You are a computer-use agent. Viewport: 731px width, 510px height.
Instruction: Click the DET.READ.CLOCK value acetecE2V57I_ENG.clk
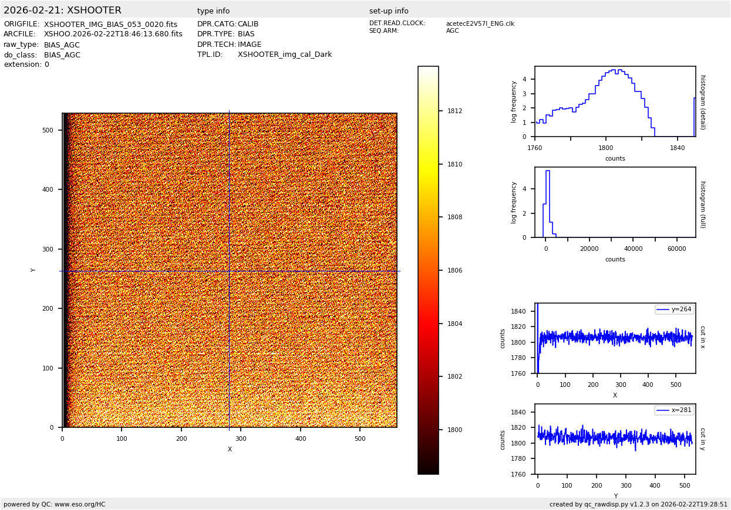tap(480, 24)
